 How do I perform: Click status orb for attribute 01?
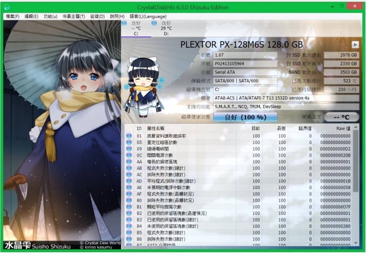pyautogui.click(x=129, y=136)
